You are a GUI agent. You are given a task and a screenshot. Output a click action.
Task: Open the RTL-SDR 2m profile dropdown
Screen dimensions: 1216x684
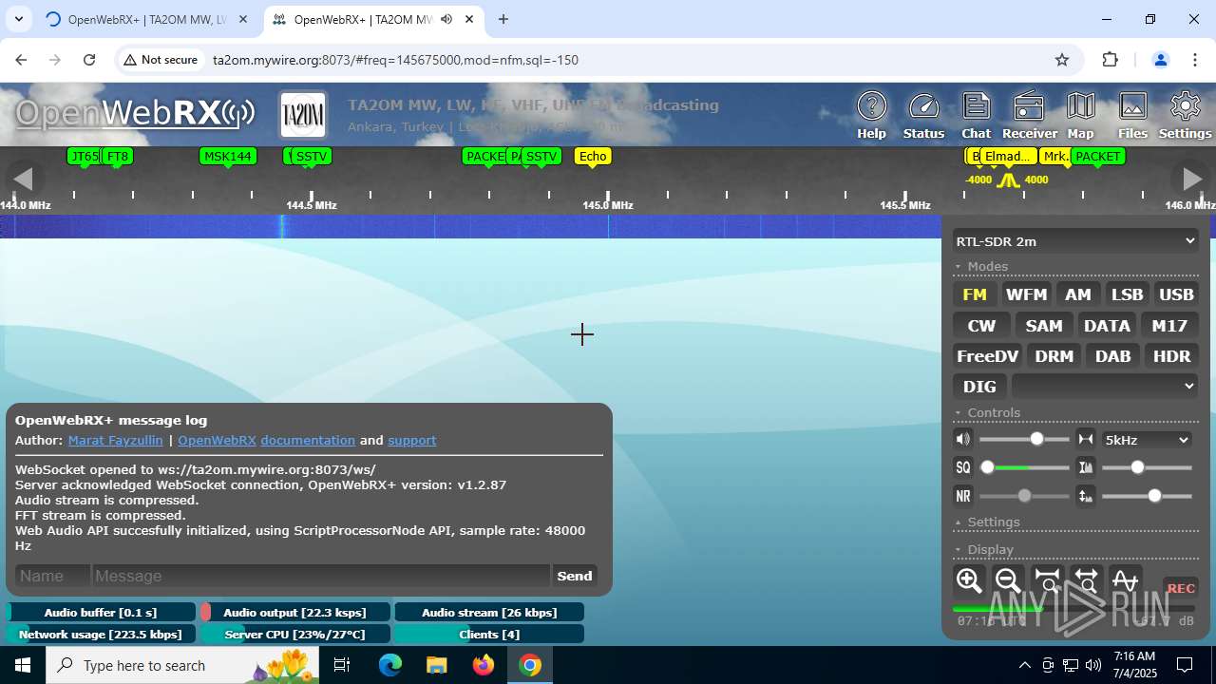pyautogui.click(x=1075, y=241)
